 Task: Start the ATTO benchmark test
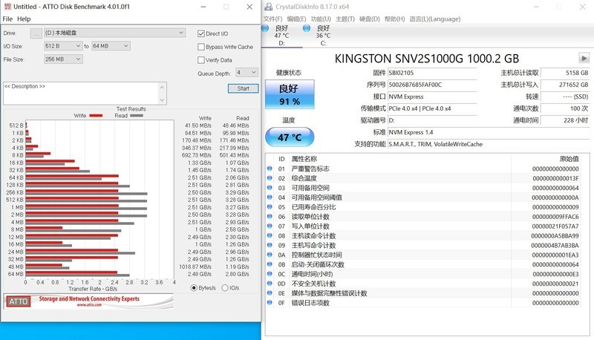(244, 88)
